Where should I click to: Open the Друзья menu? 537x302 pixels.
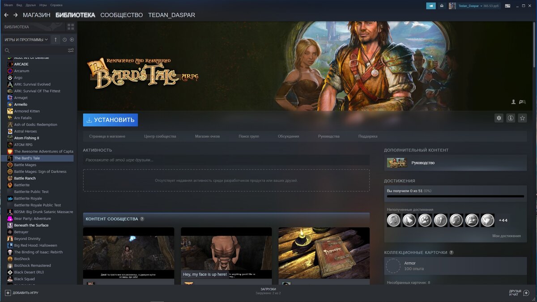(31, 5)
